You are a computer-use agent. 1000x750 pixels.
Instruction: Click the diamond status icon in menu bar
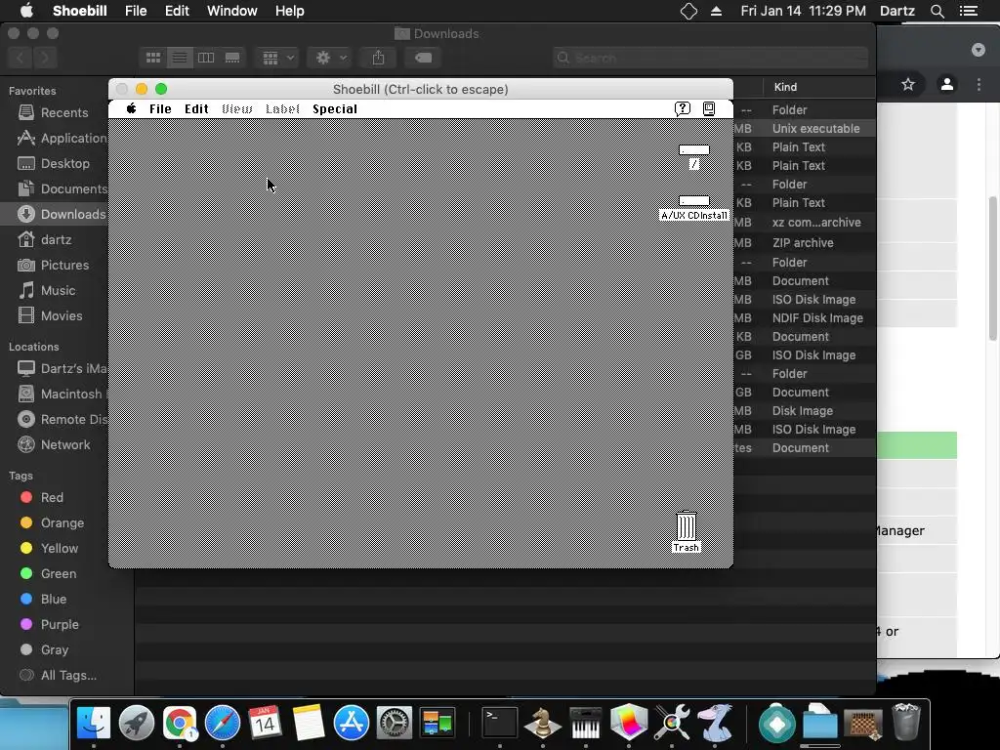(688, 11)
